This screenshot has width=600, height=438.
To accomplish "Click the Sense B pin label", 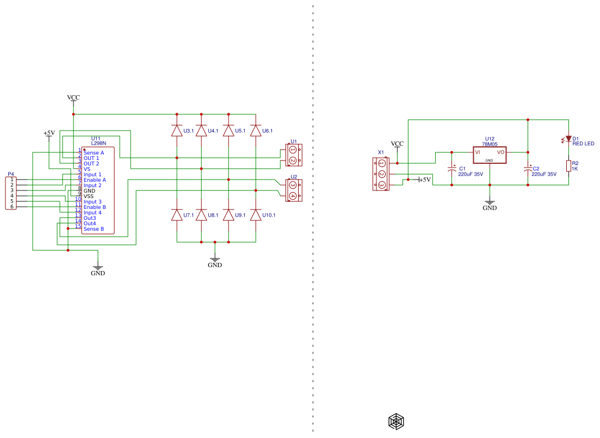I will pyautogui.click(x=94, y=229).
